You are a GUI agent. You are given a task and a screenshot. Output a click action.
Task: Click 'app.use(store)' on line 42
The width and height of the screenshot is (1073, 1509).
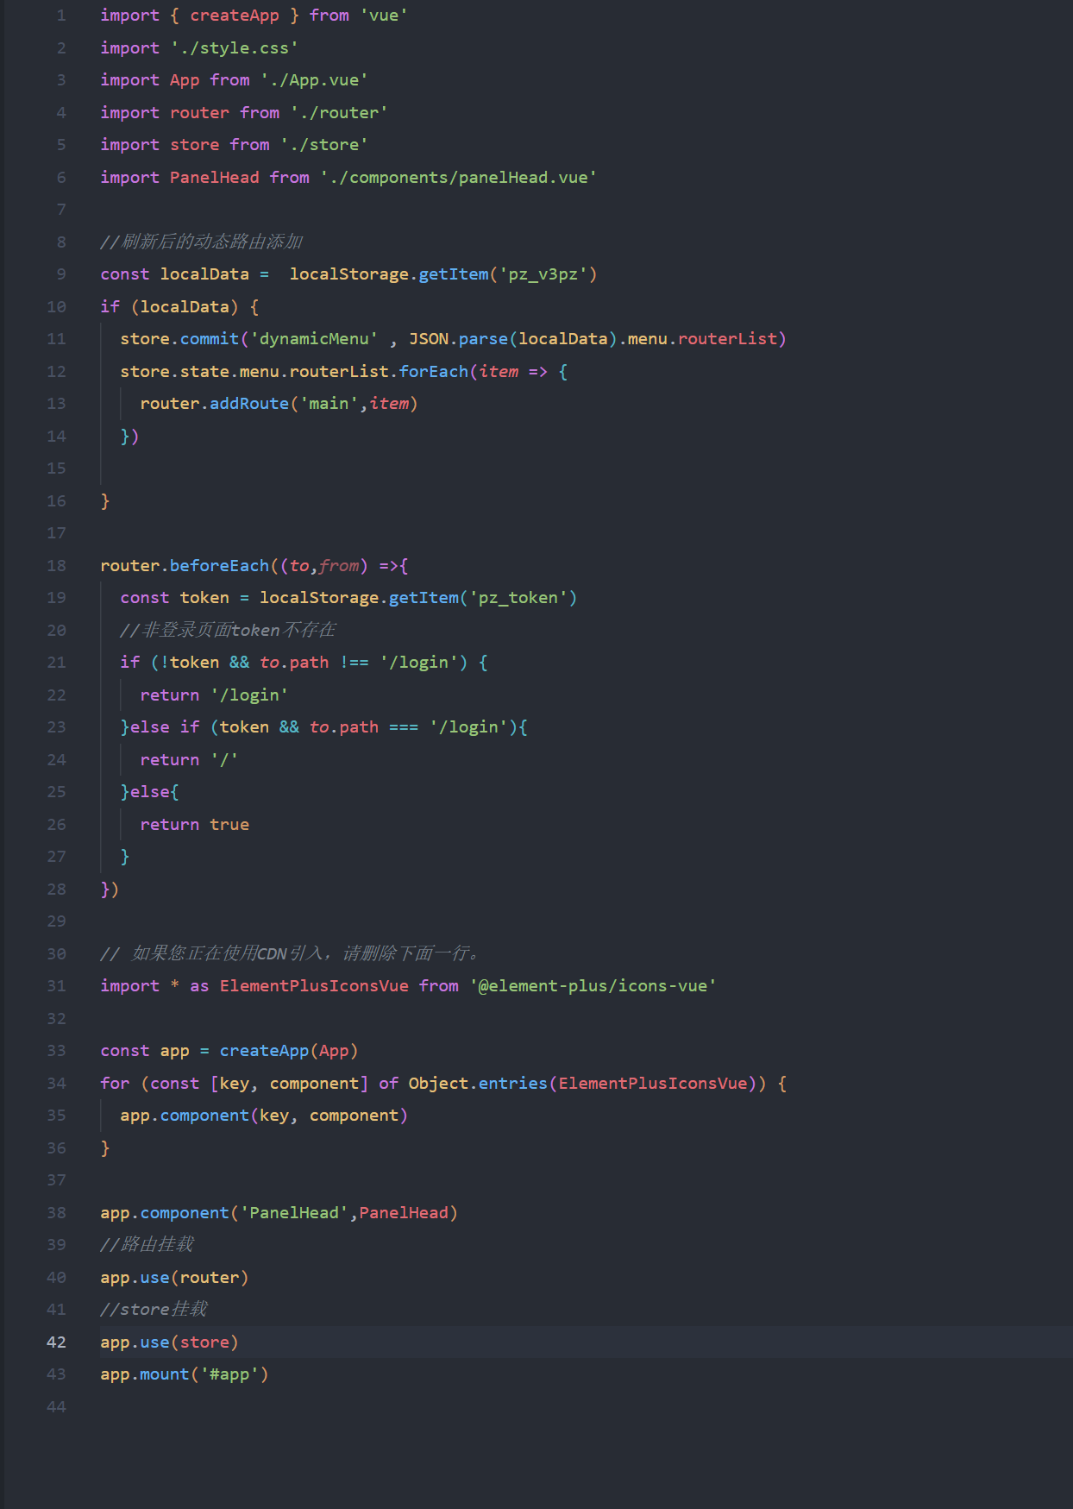(x=169, y=1342)
